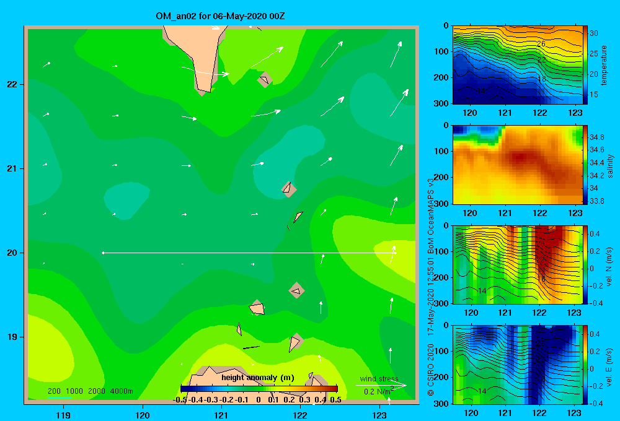The height and width of the screenshot is (421, 620).
Task: Click the "34.8" tick on salinity scale
Action: (596, 137)
